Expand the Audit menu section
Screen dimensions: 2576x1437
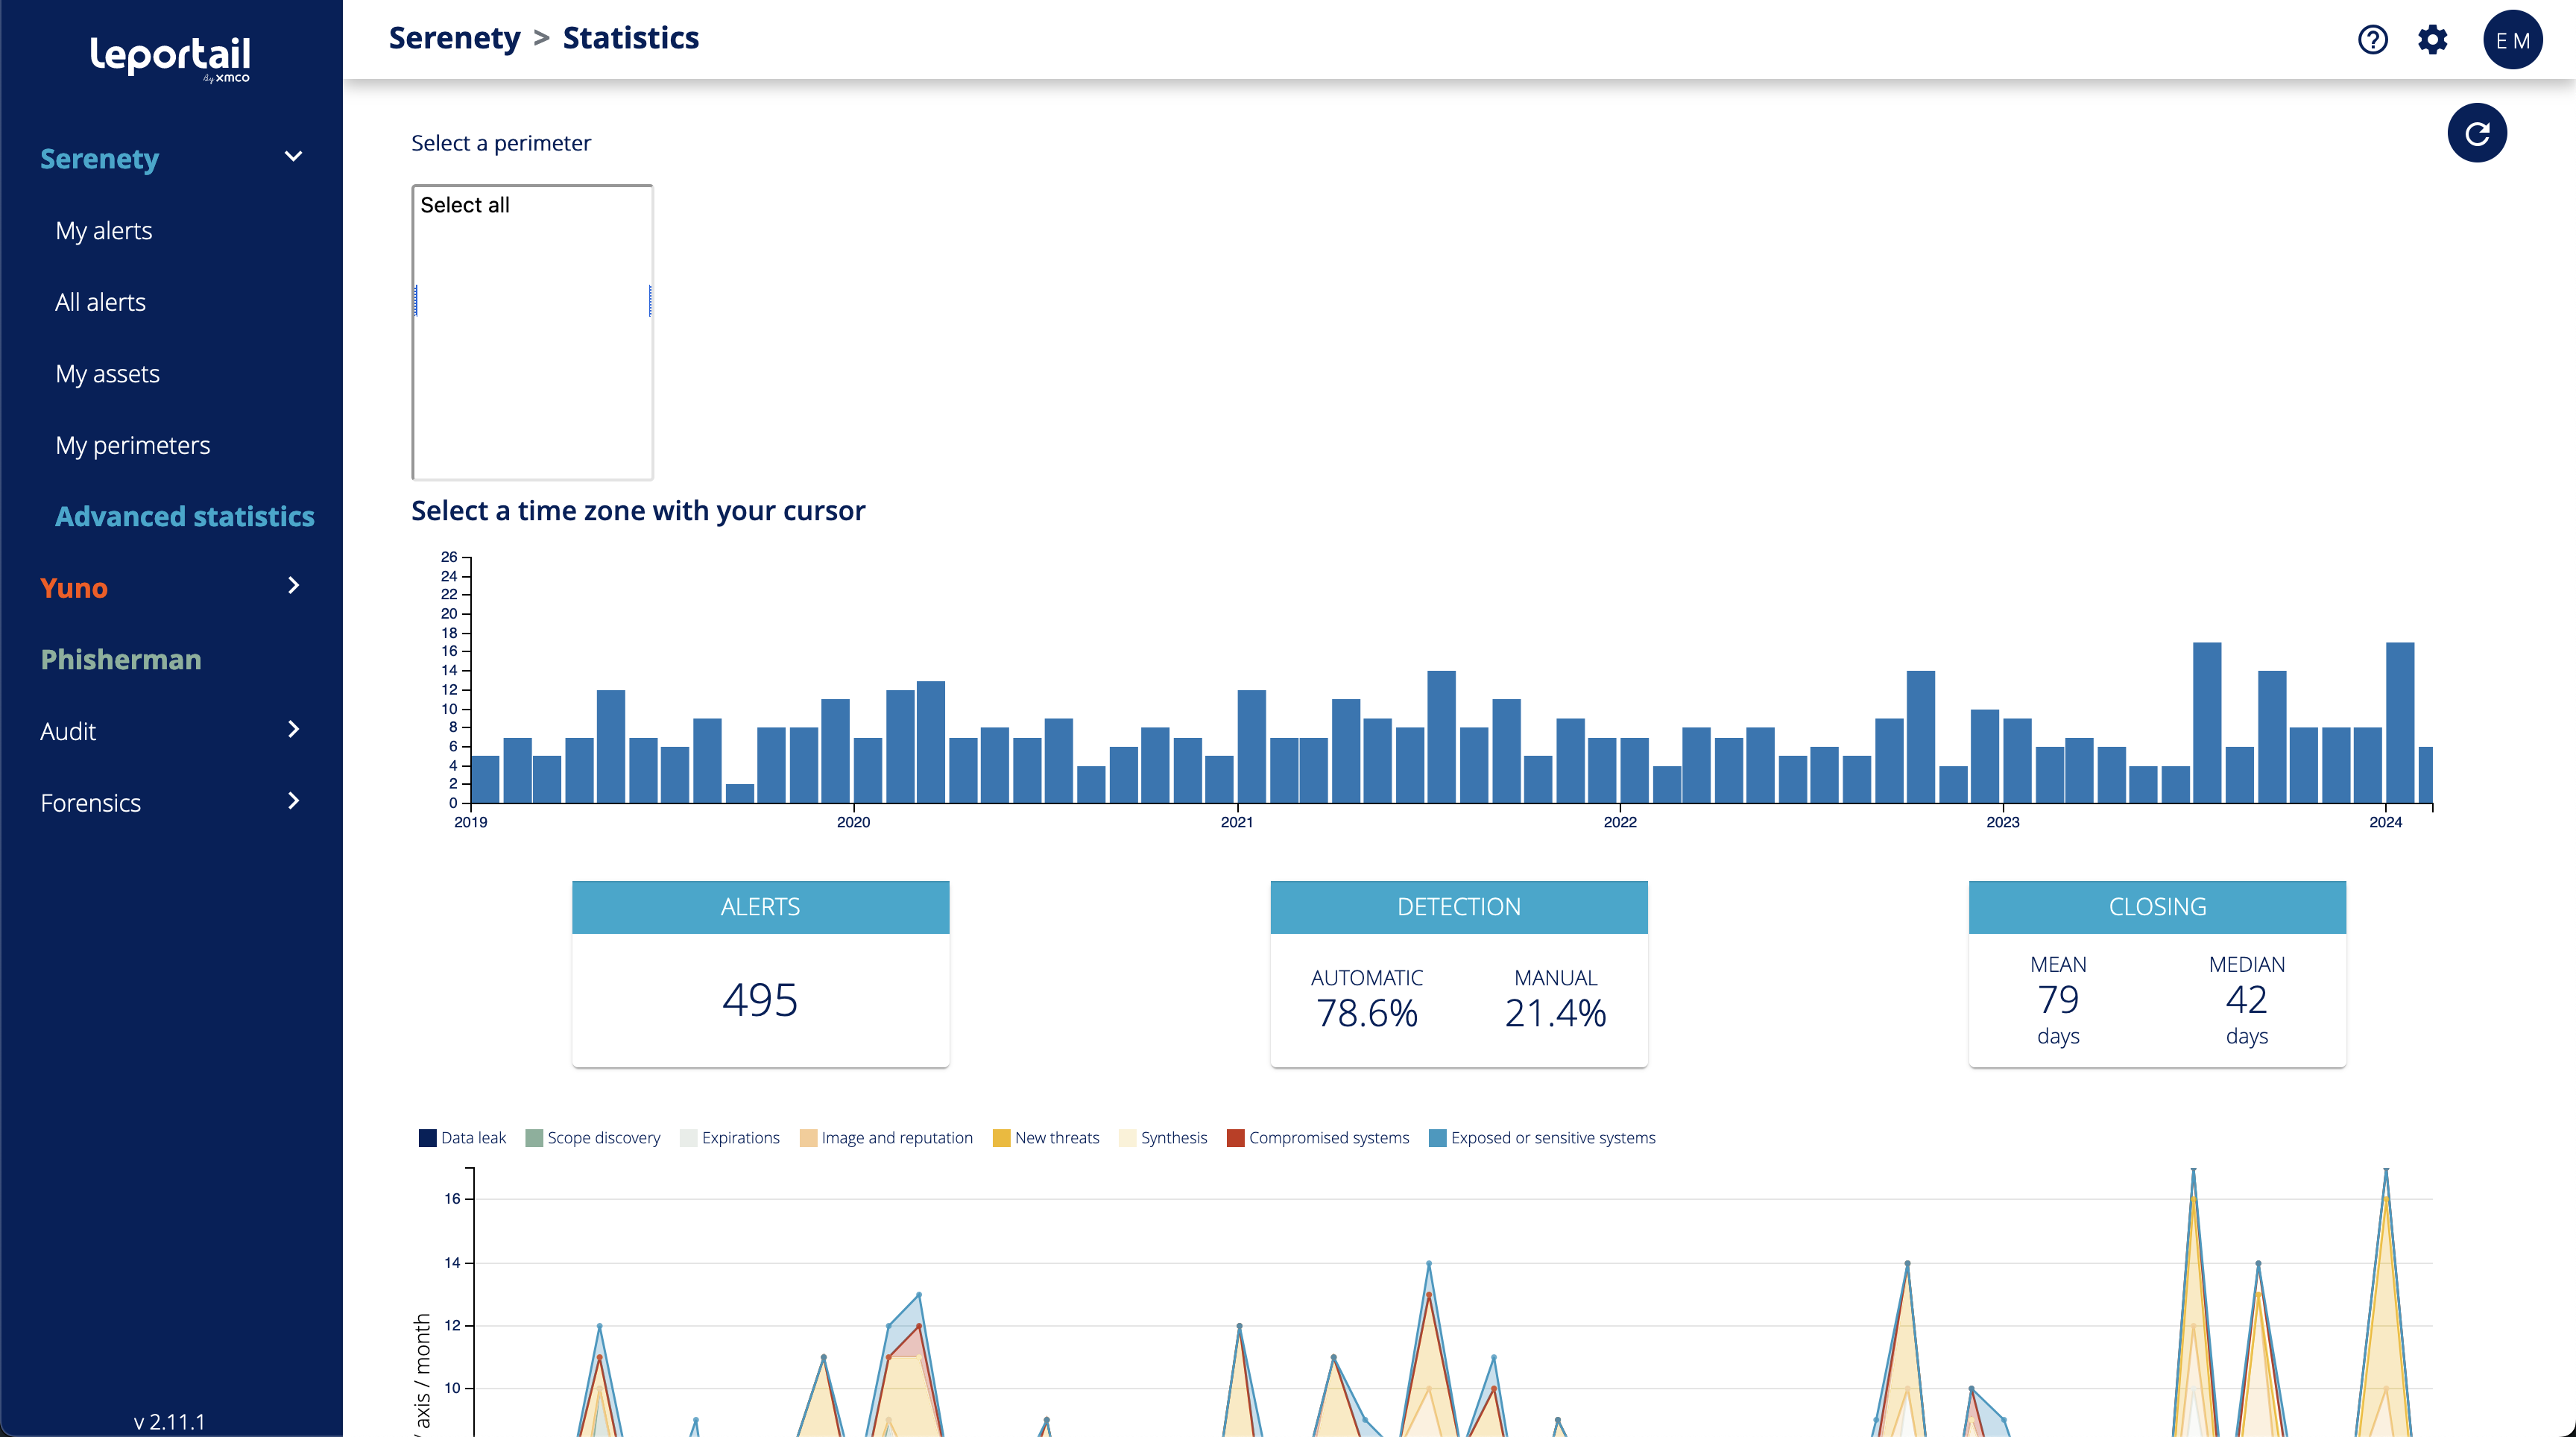(293, 730)
